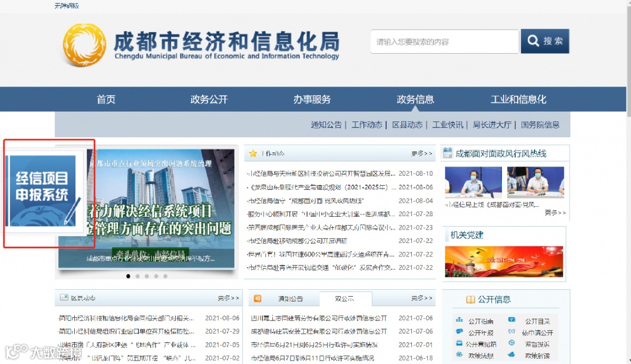The image size is (631, 364).
Task: Select the third carousel indicator dot
Action: (x=147, y=276)
